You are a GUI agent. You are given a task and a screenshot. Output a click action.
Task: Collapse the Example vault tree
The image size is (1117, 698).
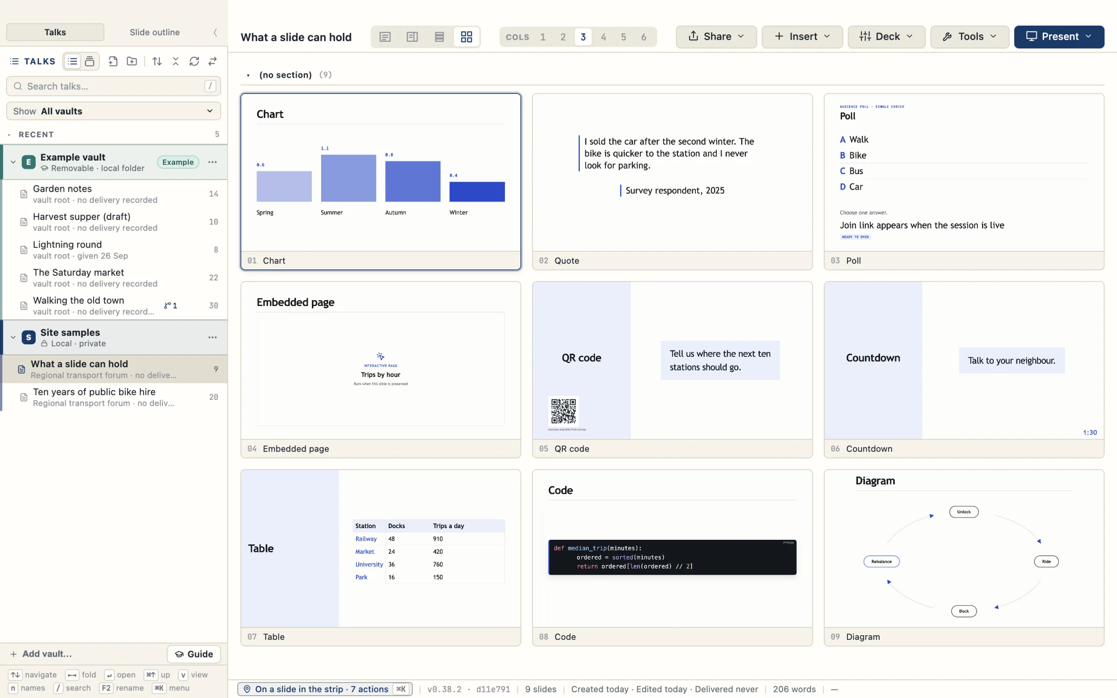click(13, 162)
